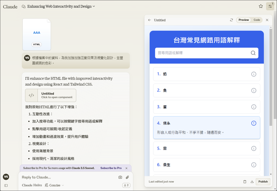The height and width of the screenshot is (191, 277).
Task: Focus the 搜尋用語或解釋 search field
Action: (x=206, y=53)
